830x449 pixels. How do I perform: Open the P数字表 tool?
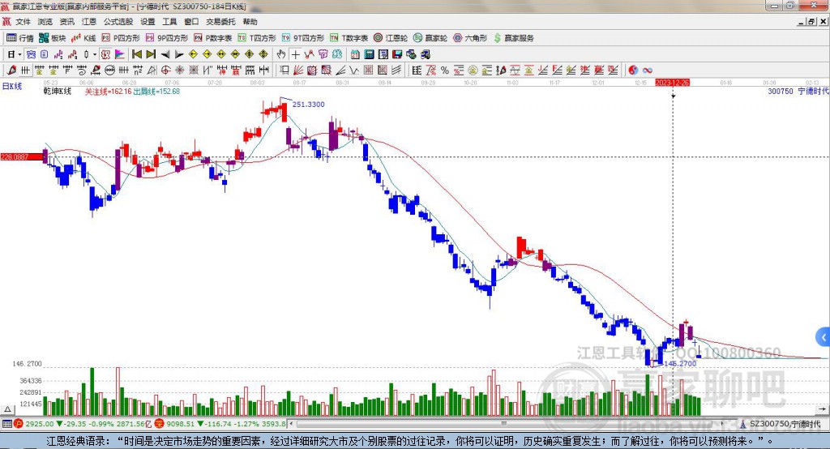[213, 38]
